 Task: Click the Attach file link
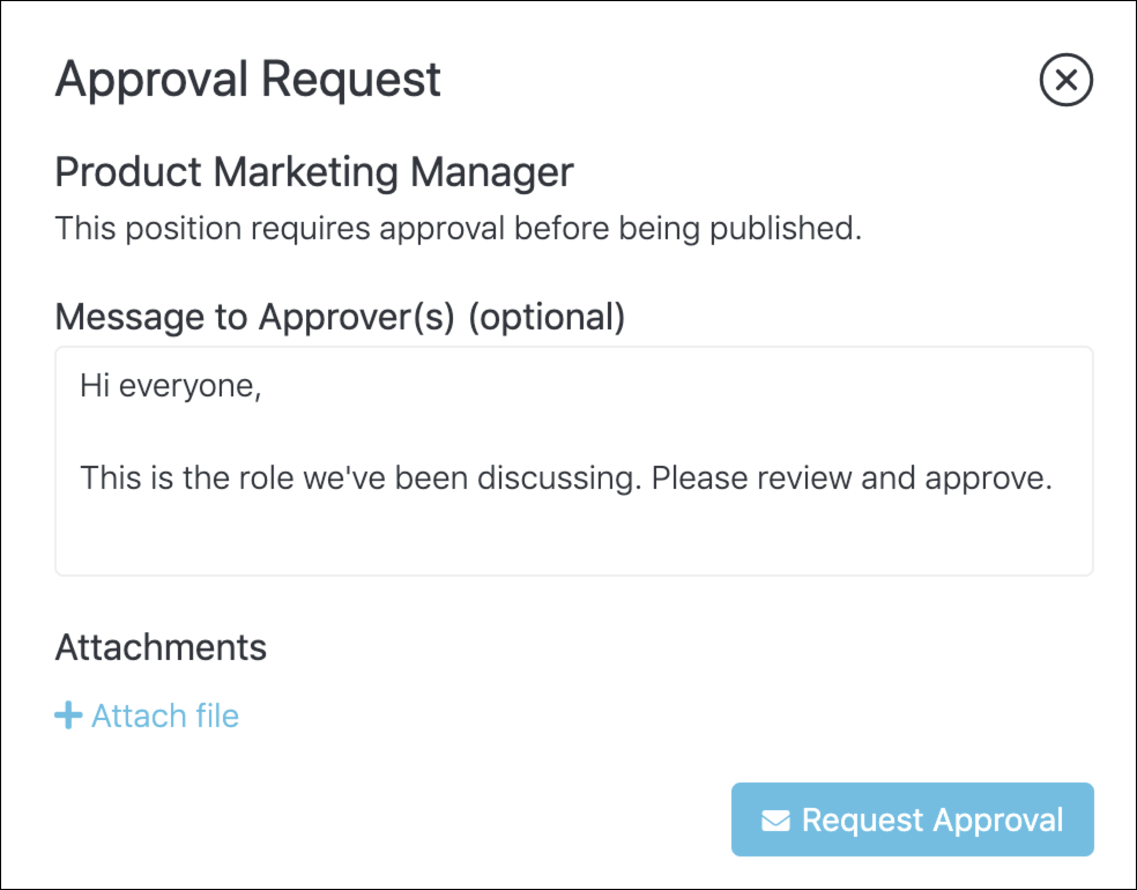coord(147,715)
